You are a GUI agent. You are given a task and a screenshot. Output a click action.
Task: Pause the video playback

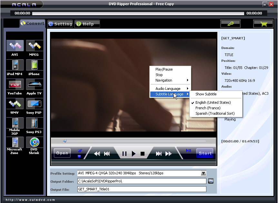coord(124,154)
